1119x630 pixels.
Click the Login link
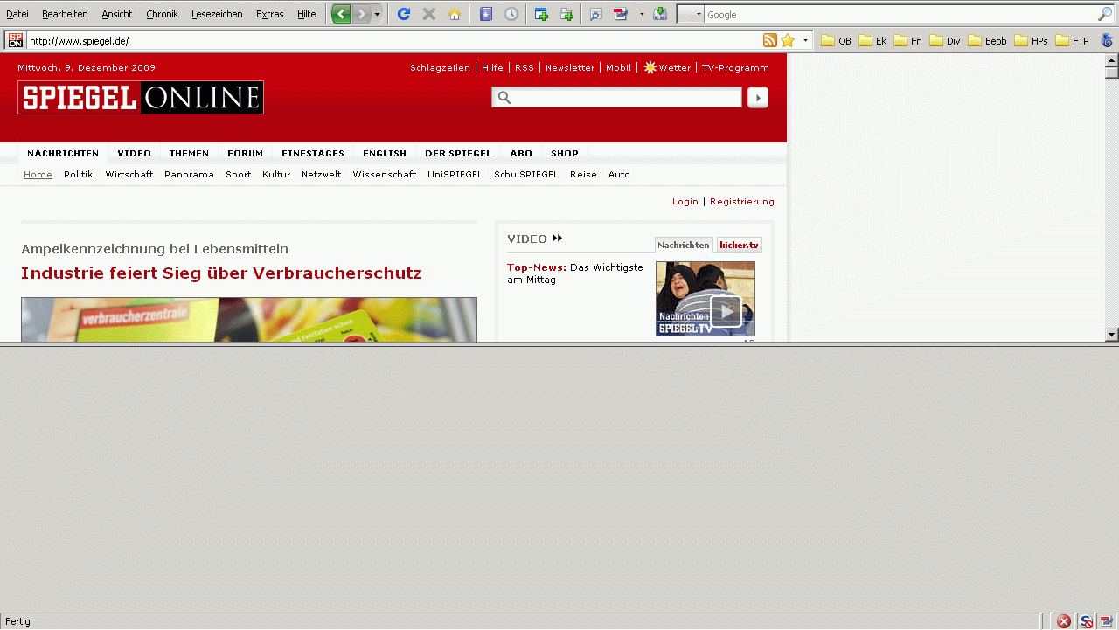pyautogui.click(x=685, y=202)
